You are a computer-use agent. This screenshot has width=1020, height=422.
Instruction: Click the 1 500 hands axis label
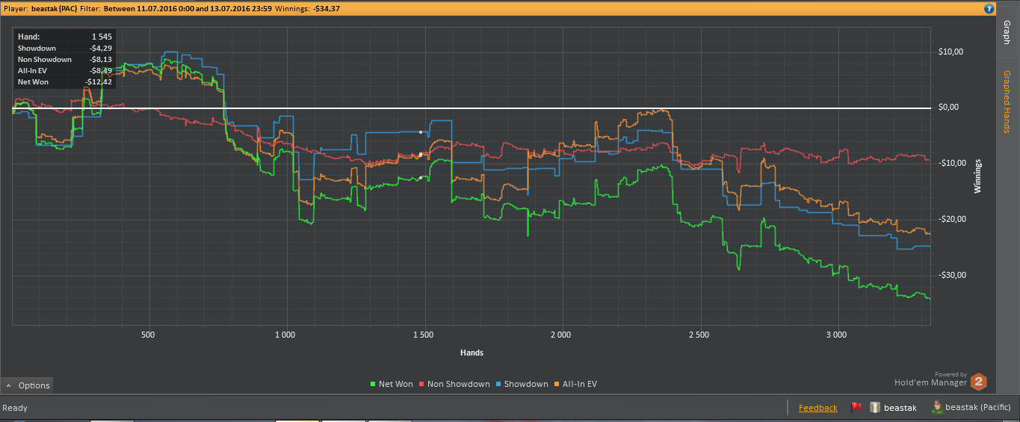pos(423,335)
